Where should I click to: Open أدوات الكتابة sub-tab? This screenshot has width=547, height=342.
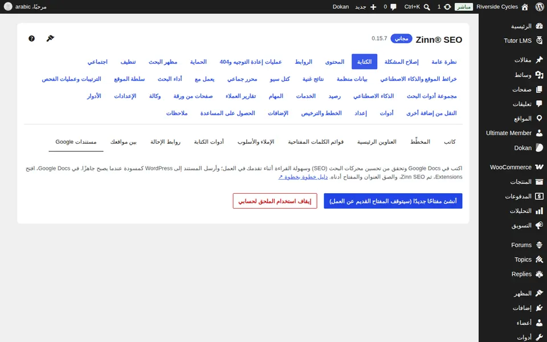click(209, 142)
